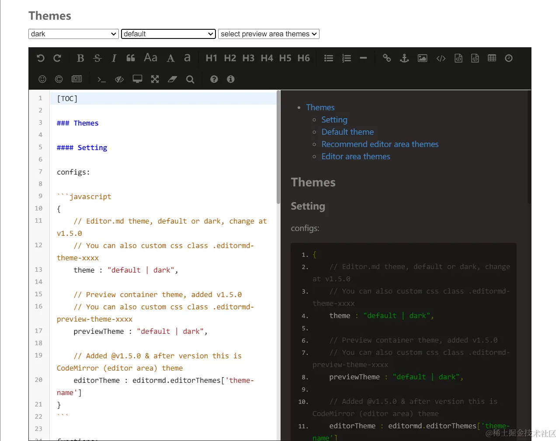Open select preview area themes dropdown

pyautogui.click(x=269, y=34)
